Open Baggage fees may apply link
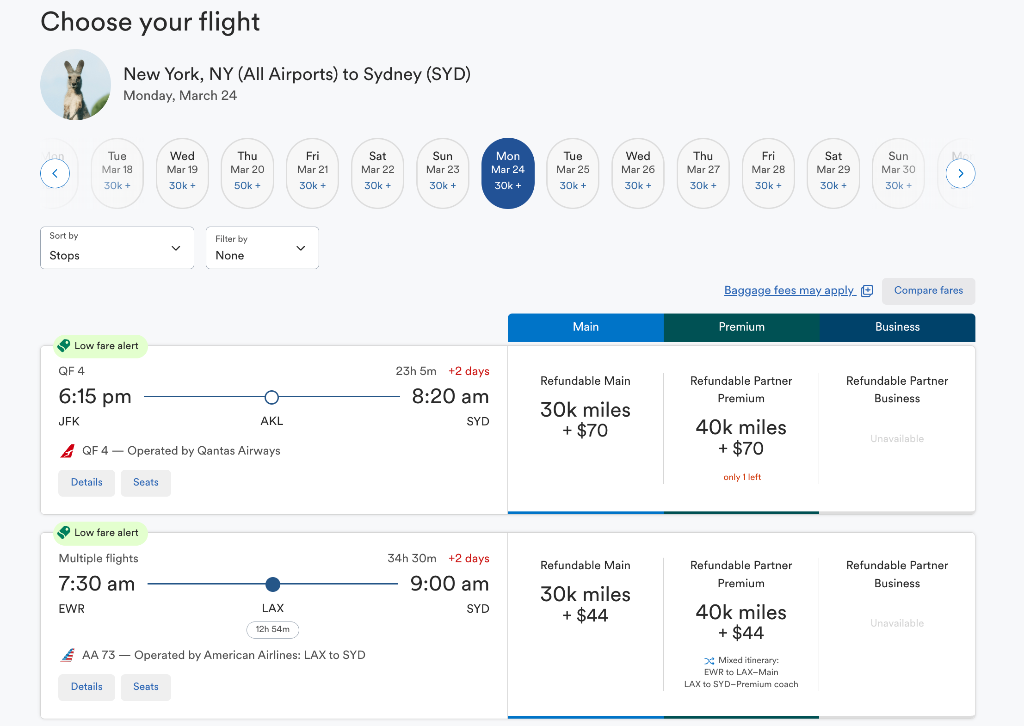Viewport: 1024px width, 726px height. [x=790, y=290]
